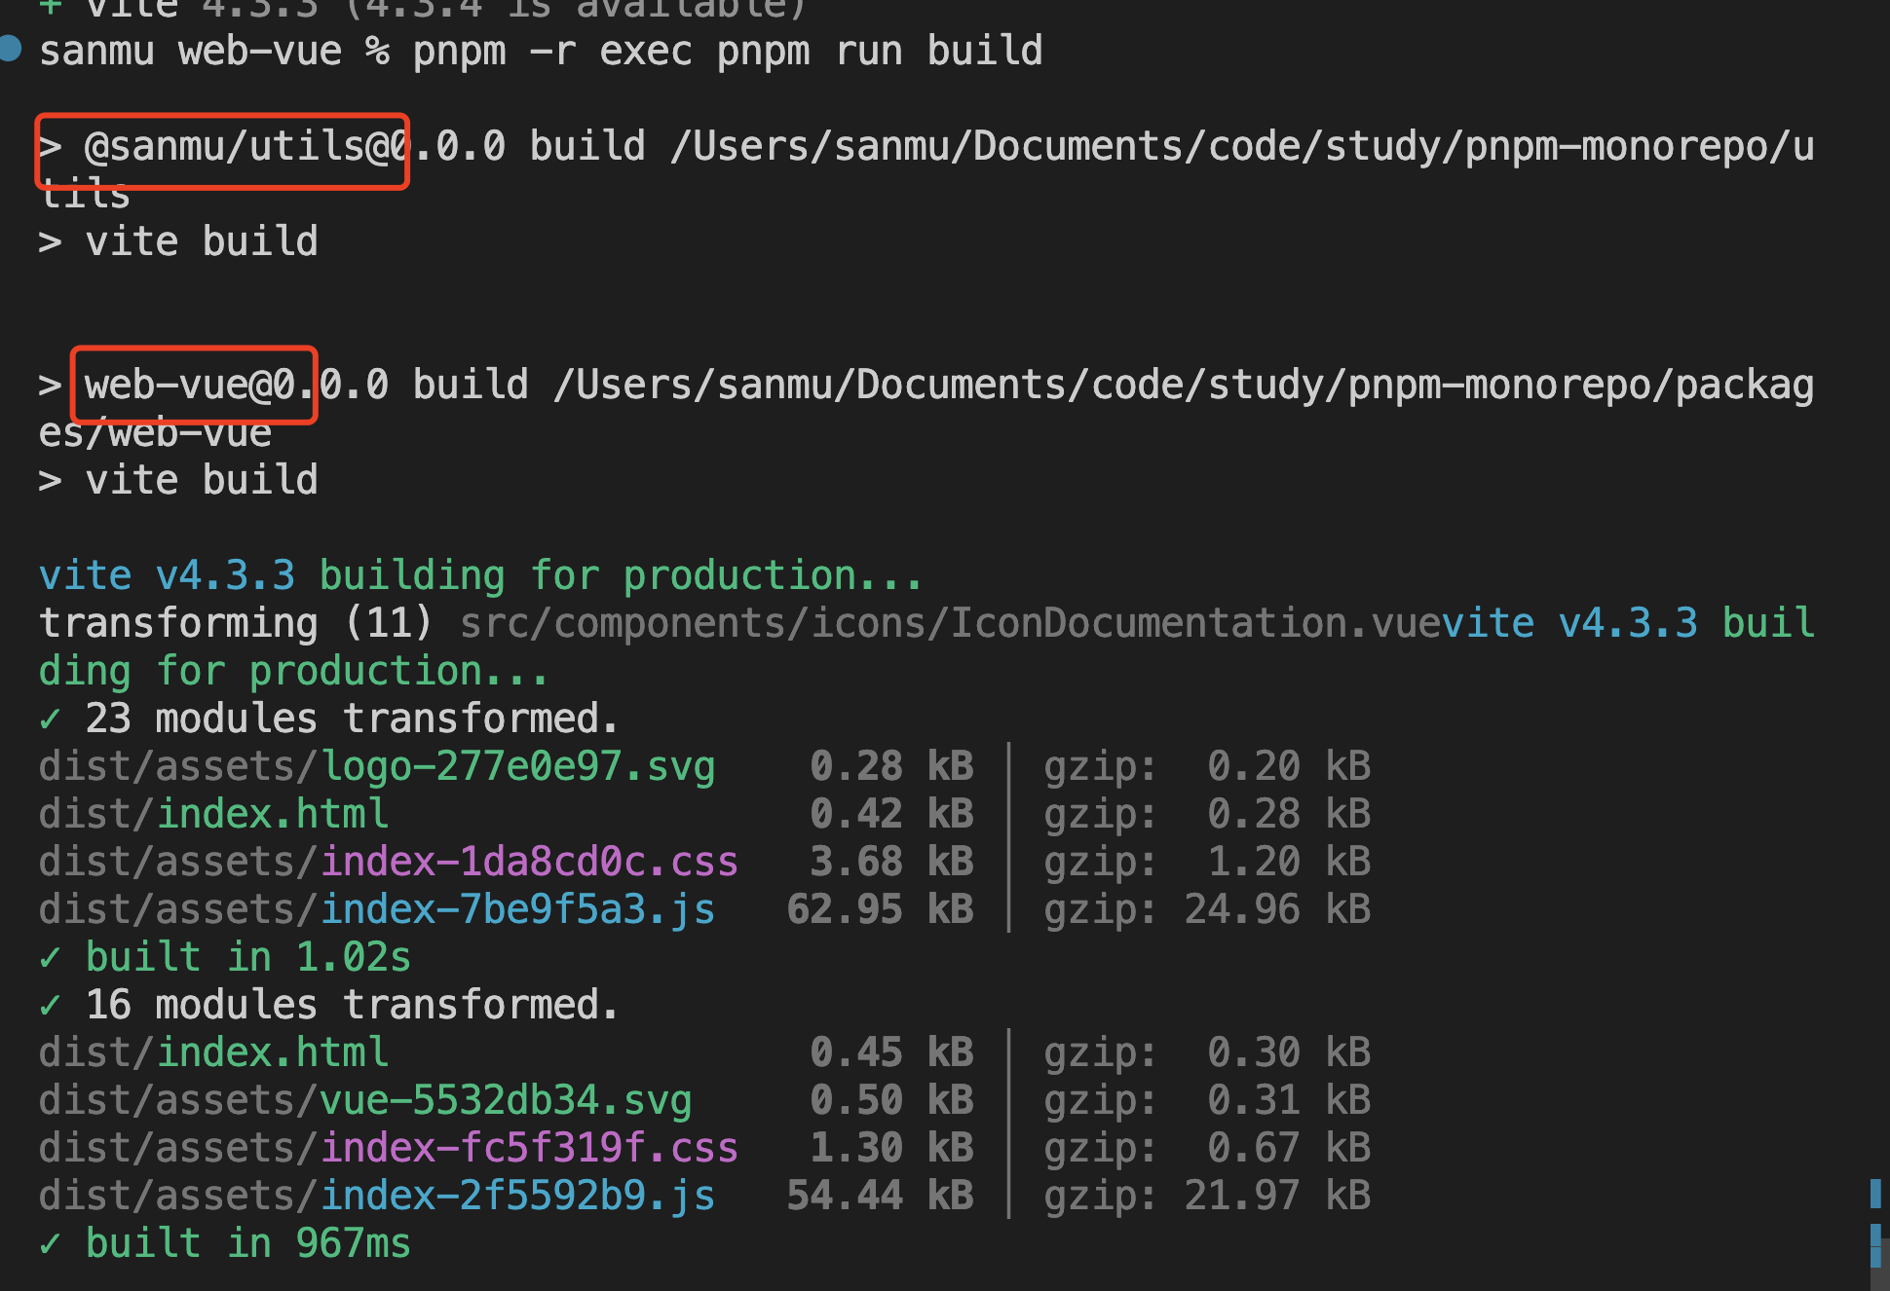The height and width of the screenshot is (1291, 1890).
Task: Click checkmark beside '23 modules transformed'
Action: (50, 719)
